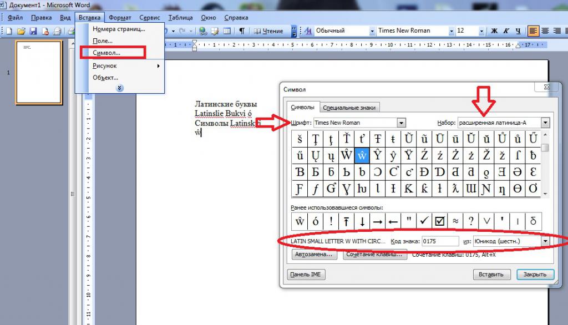Open toolbar Times New Roman font dropdown

(x=452, y=31)
